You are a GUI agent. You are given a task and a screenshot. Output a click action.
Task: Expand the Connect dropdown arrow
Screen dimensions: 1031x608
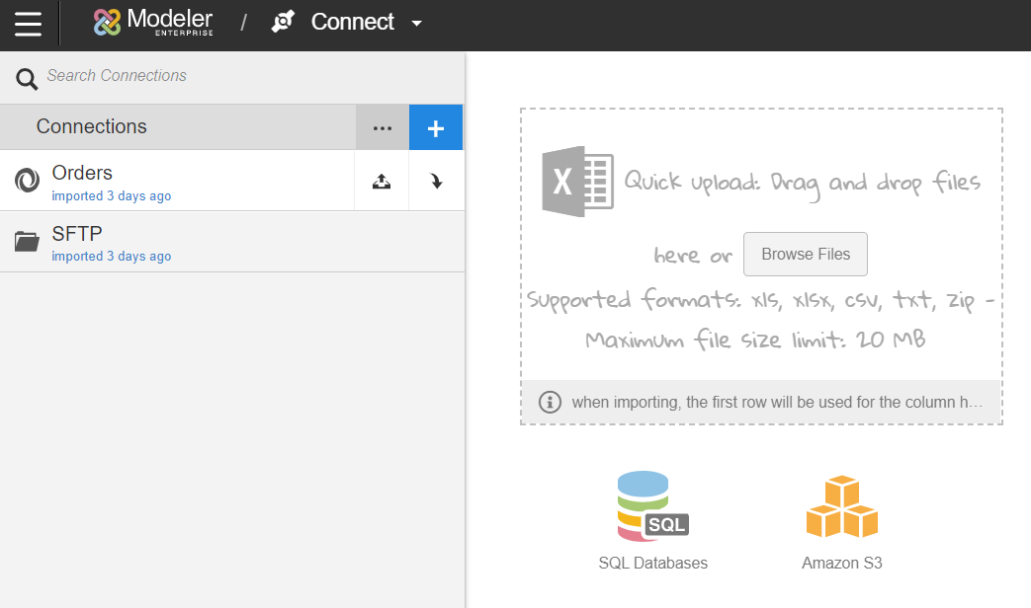click(417, 23)
